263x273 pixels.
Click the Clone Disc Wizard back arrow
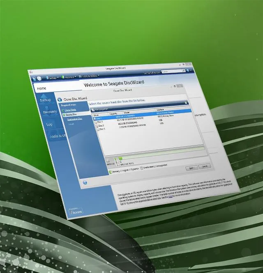(60, 100)
